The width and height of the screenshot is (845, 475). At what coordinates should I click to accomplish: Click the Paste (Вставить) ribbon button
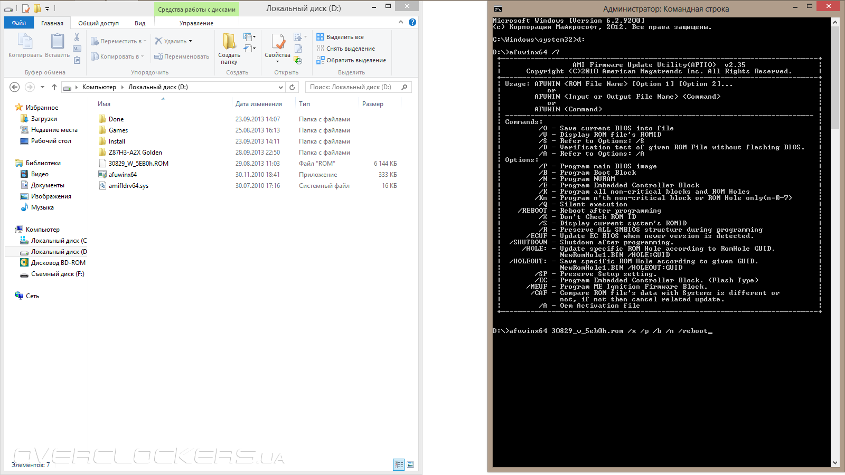click(57, 45)
